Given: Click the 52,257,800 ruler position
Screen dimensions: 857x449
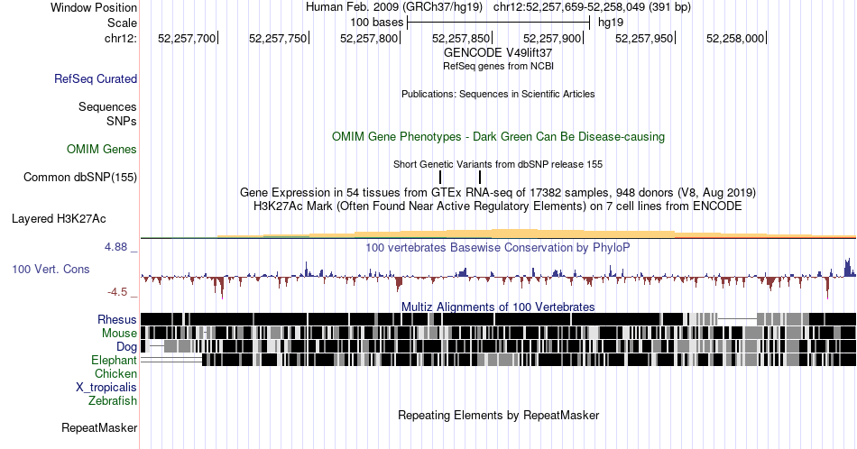Looking at the screenshot, I should [370, 38].
